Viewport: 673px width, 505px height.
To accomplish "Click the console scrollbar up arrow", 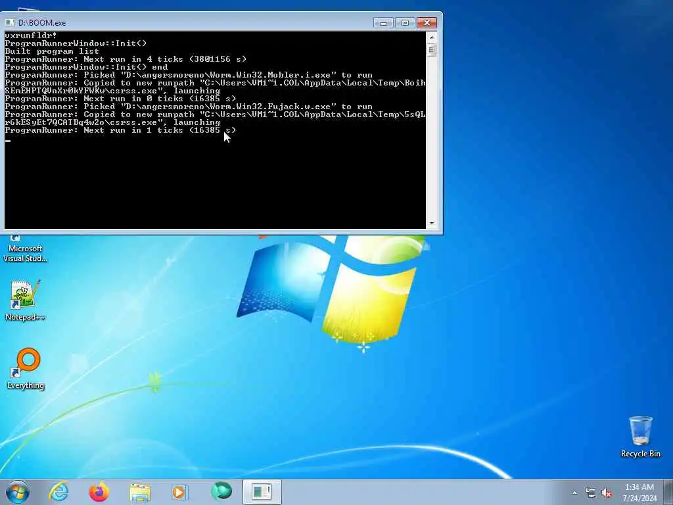I will [x=431, y=37].
